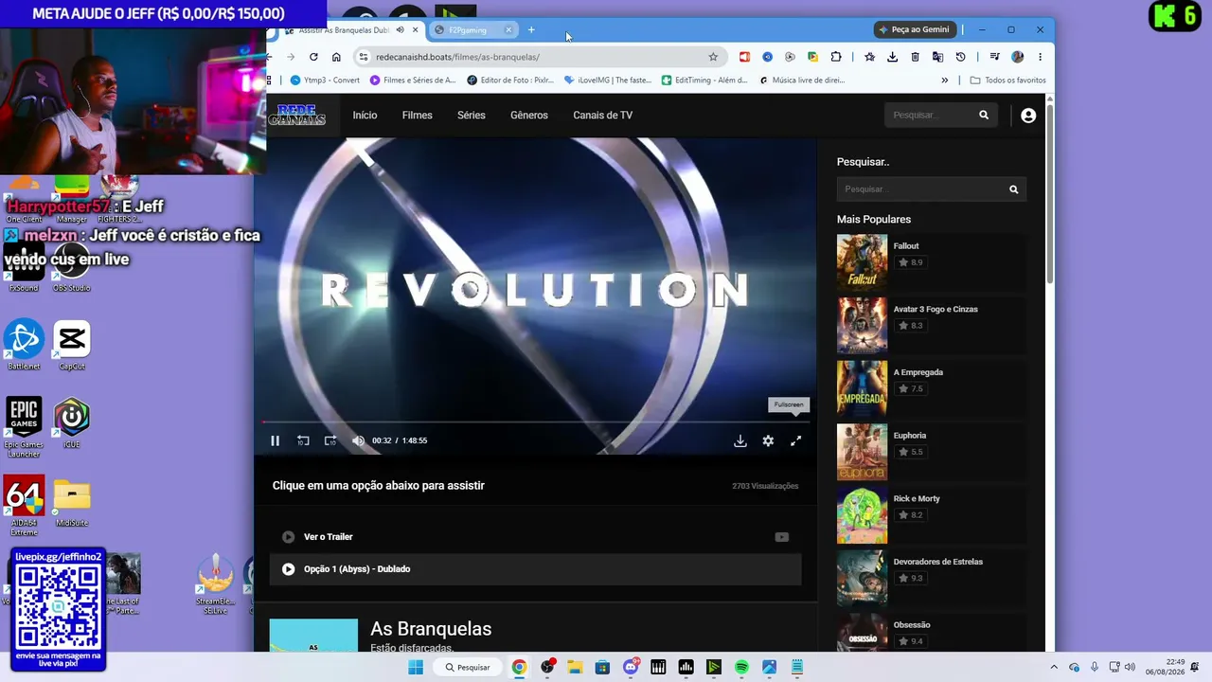Open the Windows Start menu

coord(416,667)
